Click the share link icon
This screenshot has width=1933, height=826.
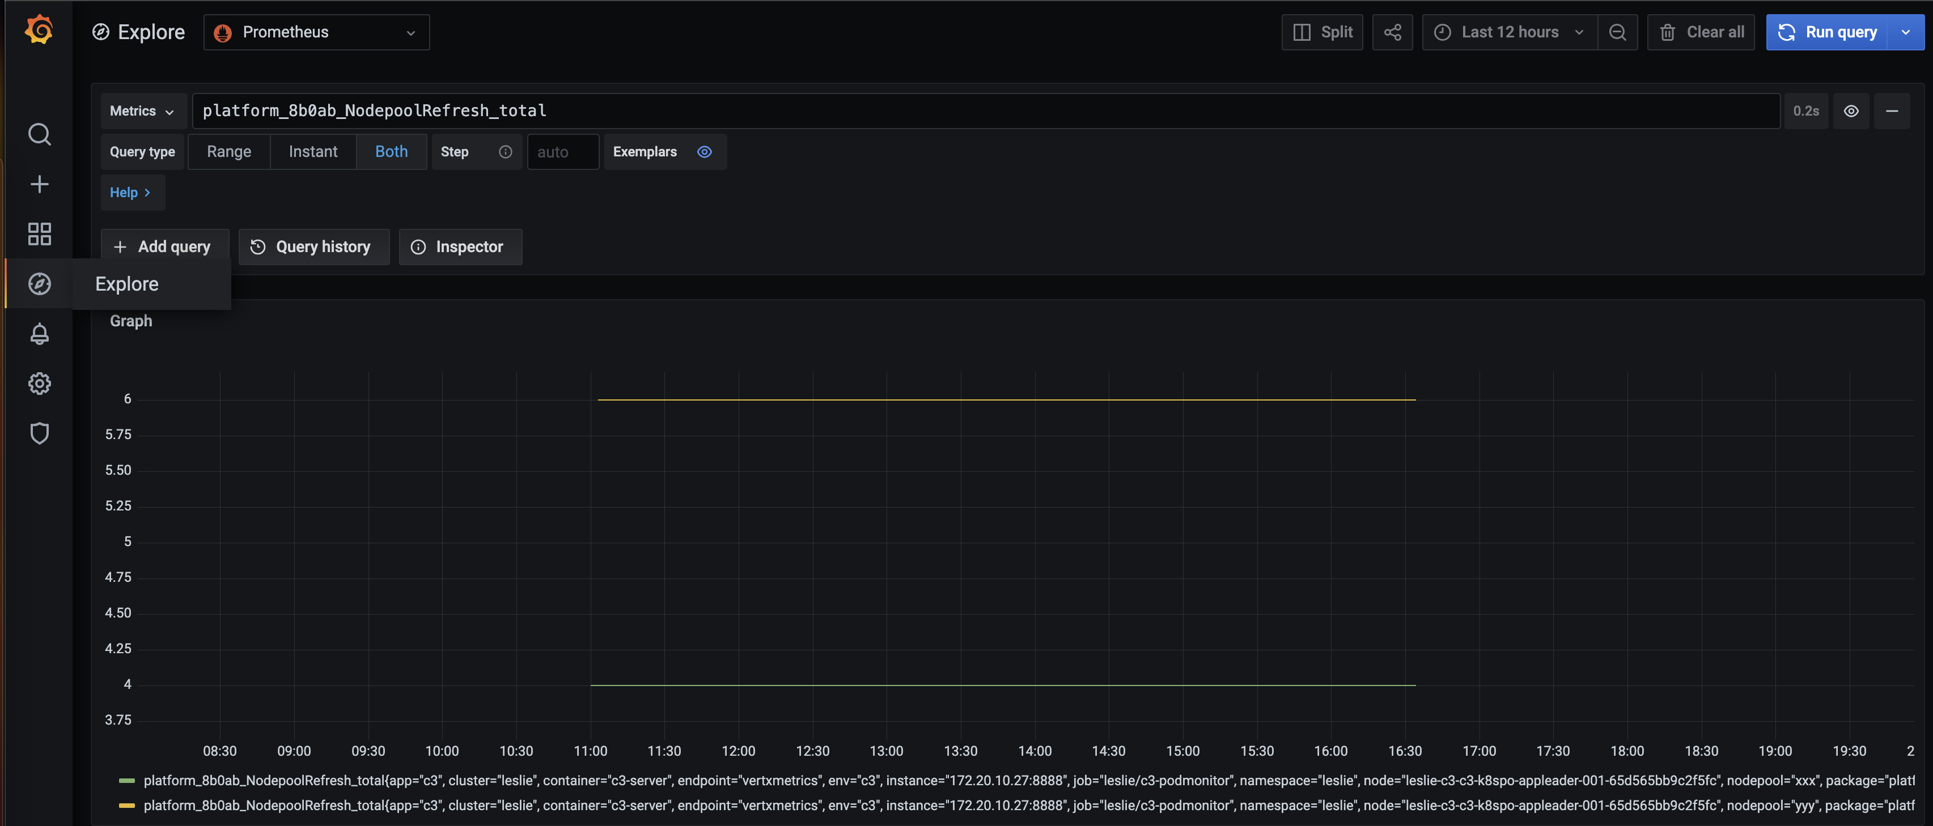tap(1392, 32)
